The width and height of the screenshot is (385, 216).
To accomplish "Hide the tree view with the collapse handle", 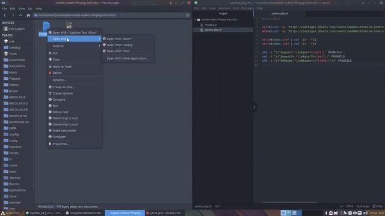I will (254, 107).
